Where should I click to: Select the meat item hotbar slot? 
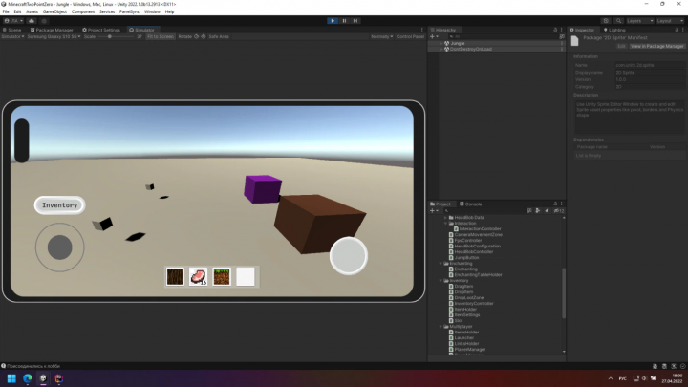coord(198,277)
